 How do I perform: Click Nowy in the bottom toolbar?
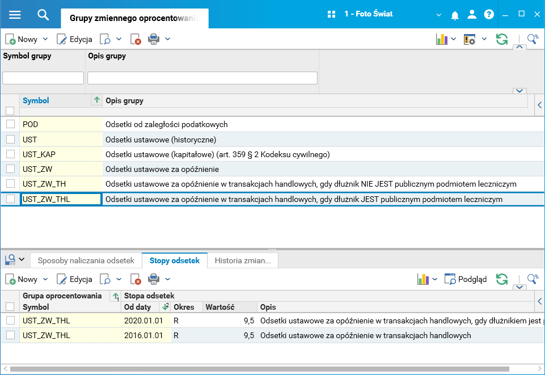(22, 280)
